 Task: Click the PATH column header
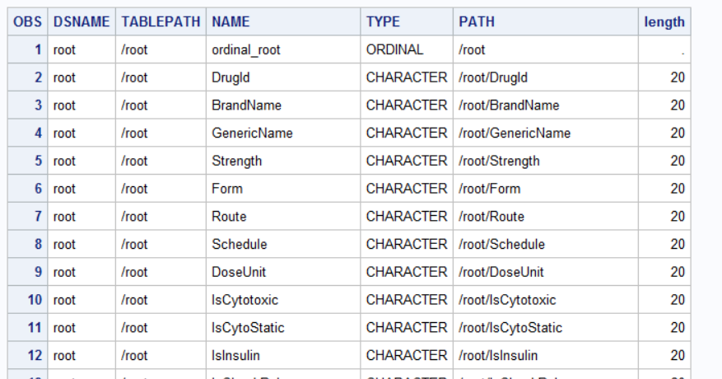477,22
